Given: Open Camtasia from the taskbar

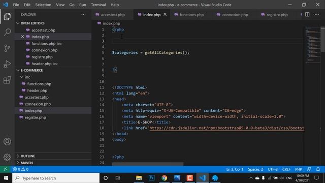Looking at the screenshot, I should click(x=189, y=178).
